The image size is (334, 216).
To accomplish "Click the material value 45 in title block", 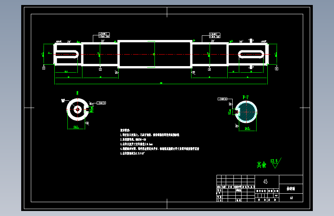I will click(265, 181).
